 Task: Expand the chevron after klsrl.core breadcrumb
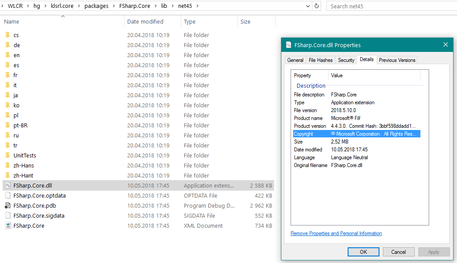point(79,6)
